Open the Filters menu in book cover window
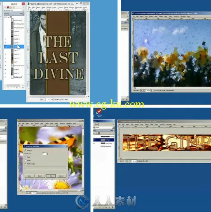Screen dimensions: 211x212 coord(71,7)
